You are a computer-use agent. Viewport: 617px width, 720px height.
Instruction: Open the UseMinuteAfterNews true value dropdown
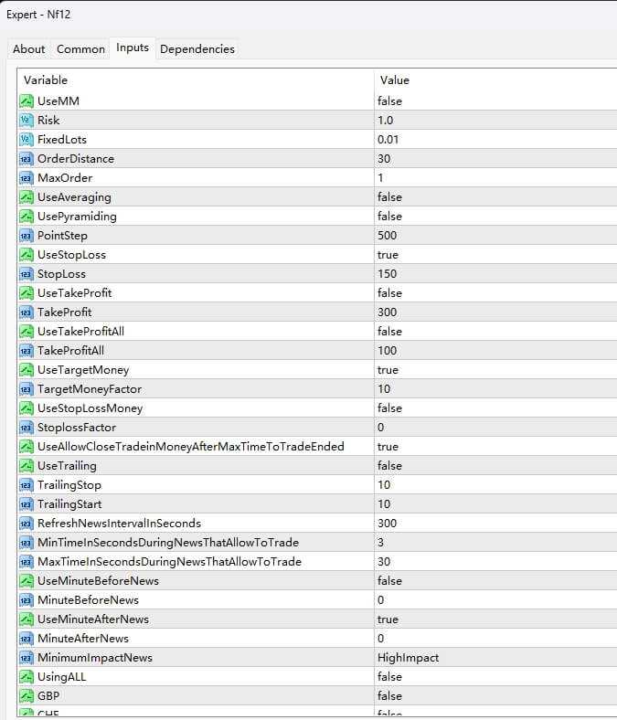click(388, 619)
